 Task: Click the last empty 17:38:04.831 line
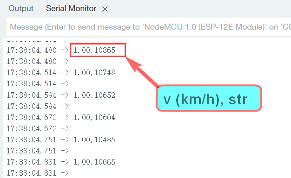(x=38, y=173)
